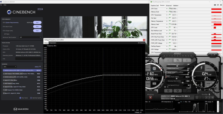Select the NVIDIA GeForce RTX 2070 SUPER ranking row
Image resolution: width=223 pixels, height=114 pixels.
[22, 77]
